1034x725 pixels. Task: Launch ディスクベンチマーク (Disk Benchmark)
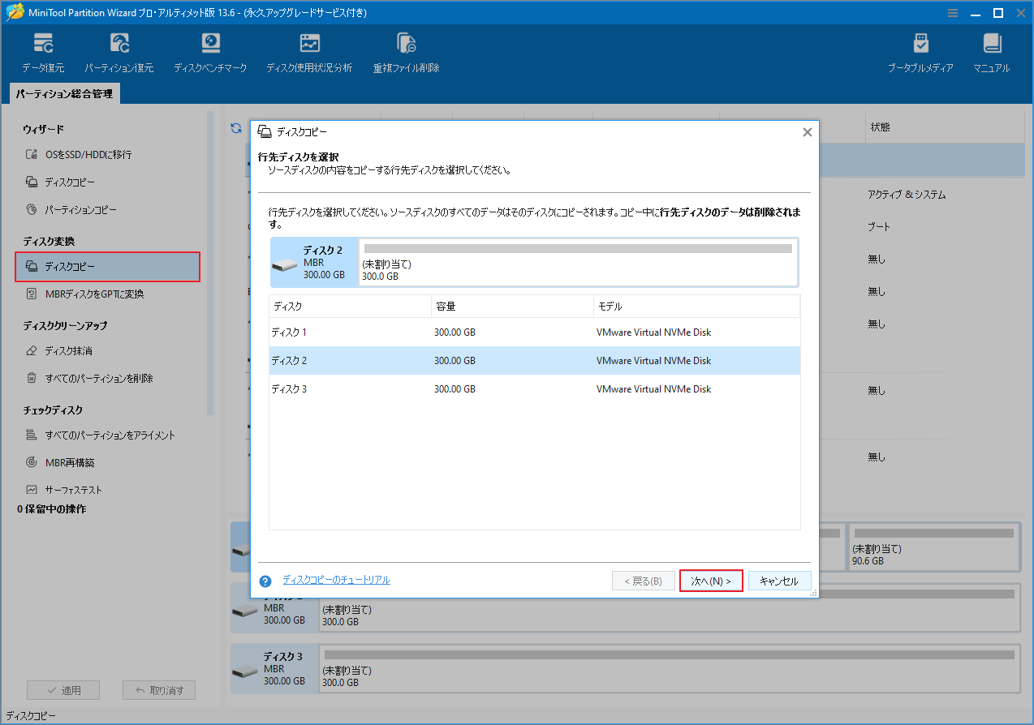[210, 50]
